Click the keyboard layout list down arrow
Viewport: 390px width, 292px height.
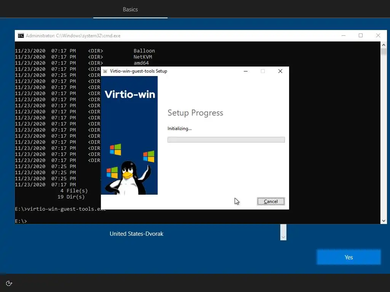coord(283,237)
